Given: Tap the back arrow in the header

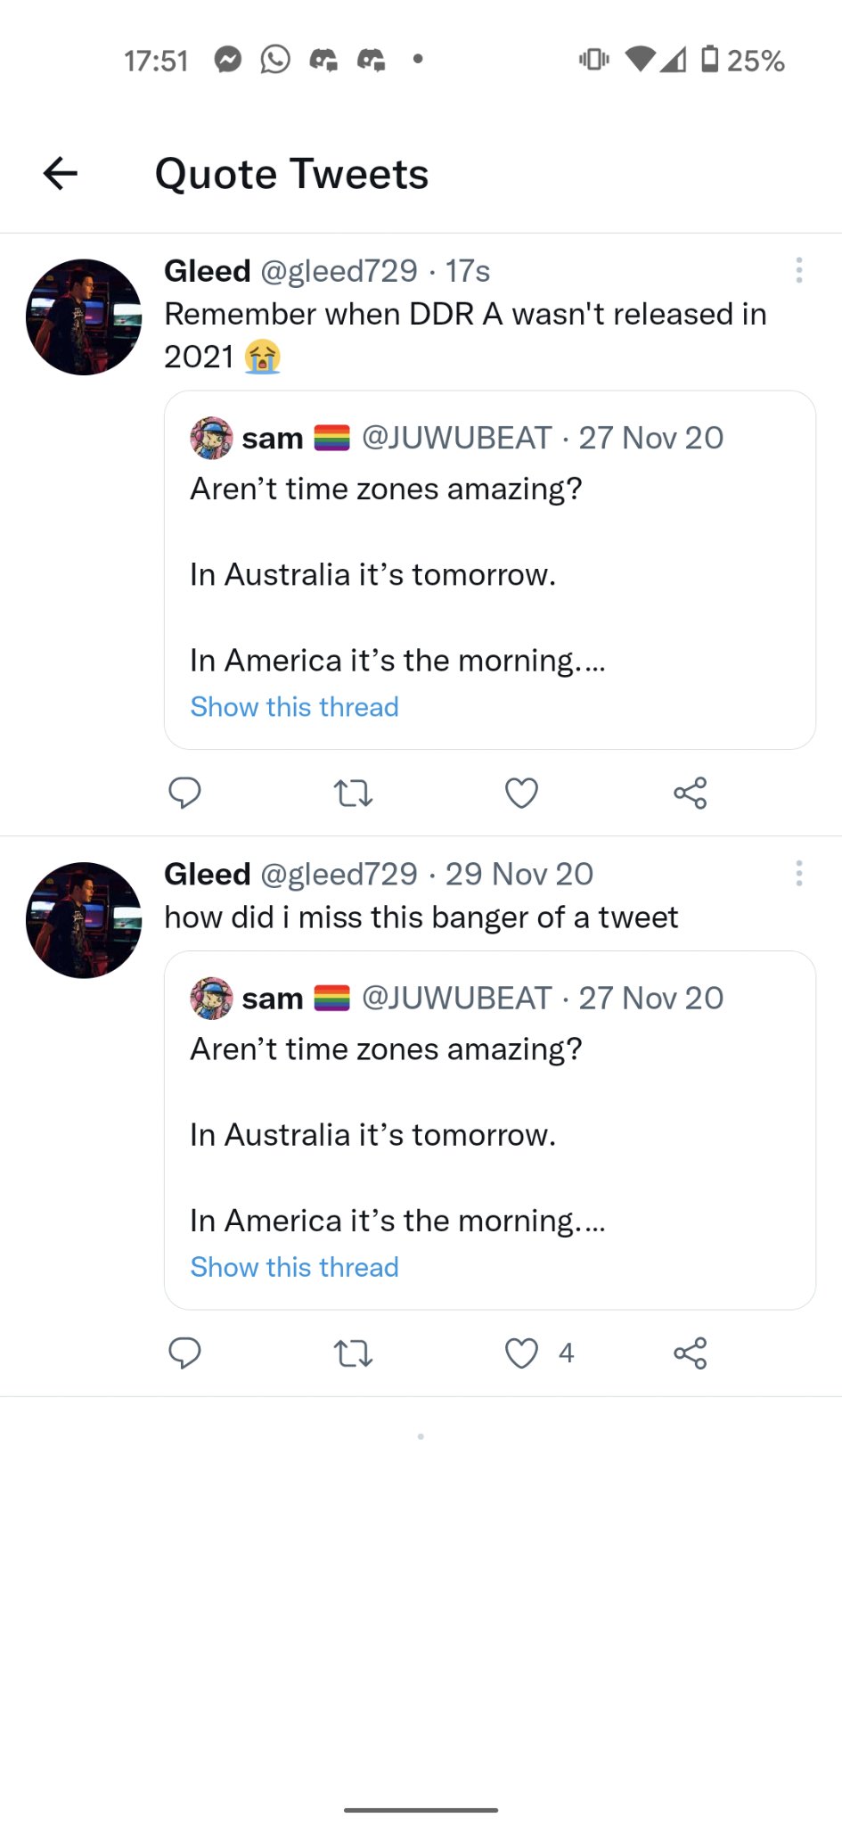Looking at the screenshot, I should click(x=61, y=173).
